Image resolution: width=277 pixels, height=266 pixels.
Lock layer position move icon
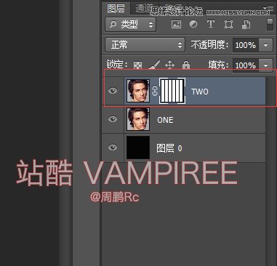[169, 65]
